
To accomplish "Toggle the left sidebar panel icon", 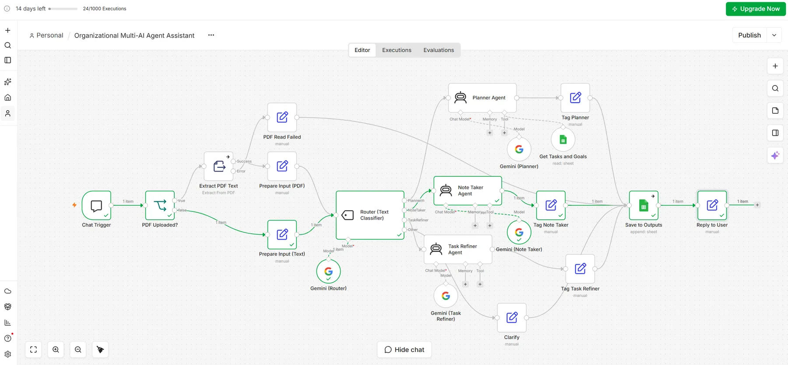I will [7, 60].
